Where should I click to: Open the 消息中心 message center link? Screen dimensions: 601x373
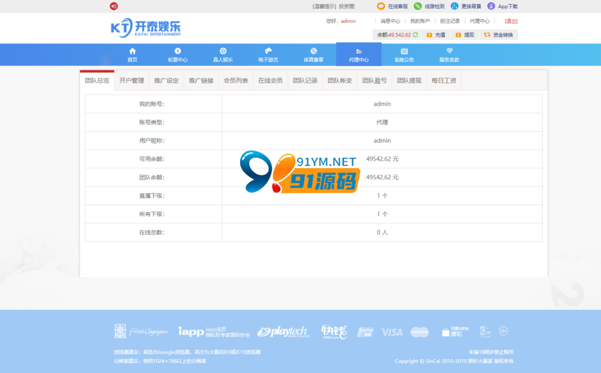tap(390, 21)
